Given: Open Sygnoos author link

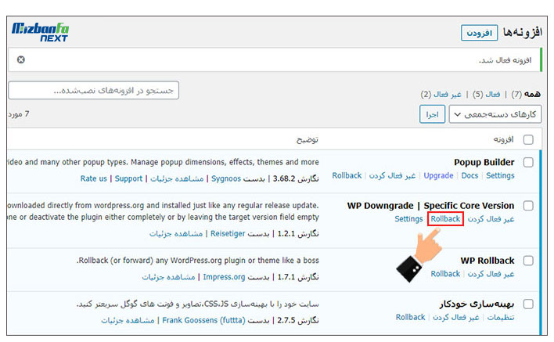Looking at the screenshot, I should pyautogui.click(x=226, y=178).
